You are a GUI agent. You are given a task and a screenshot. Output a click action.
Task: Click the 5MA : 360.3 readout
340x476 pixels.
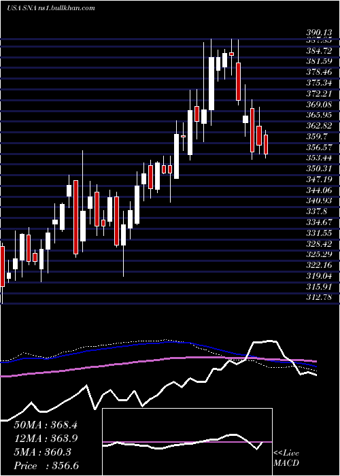42,452
